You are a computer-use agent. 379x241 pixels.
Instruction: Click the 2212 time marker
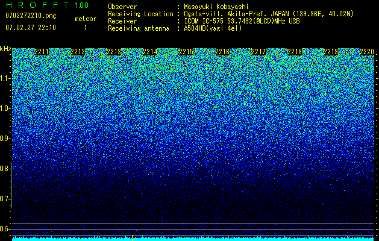pos(78,52)
